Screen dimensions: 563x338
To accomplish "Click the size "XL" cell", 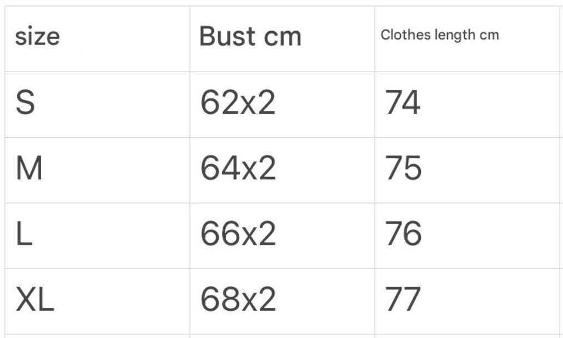I will 34,301.
